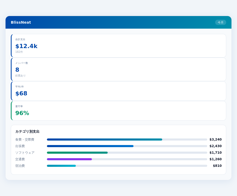Click the $68 average amount
The image size is (237, 196).
[x=21, y=93]
